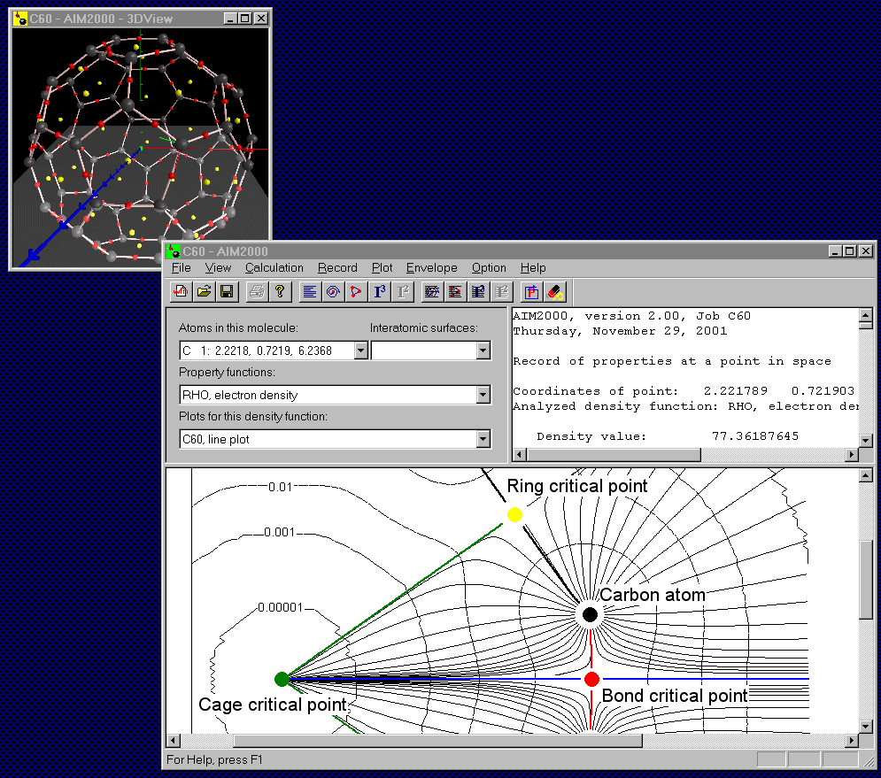Click the plot area vertical scrollbar thumb
Image resolution: width=881 pixels, height=778 pixels.
[x=866, y=579]
